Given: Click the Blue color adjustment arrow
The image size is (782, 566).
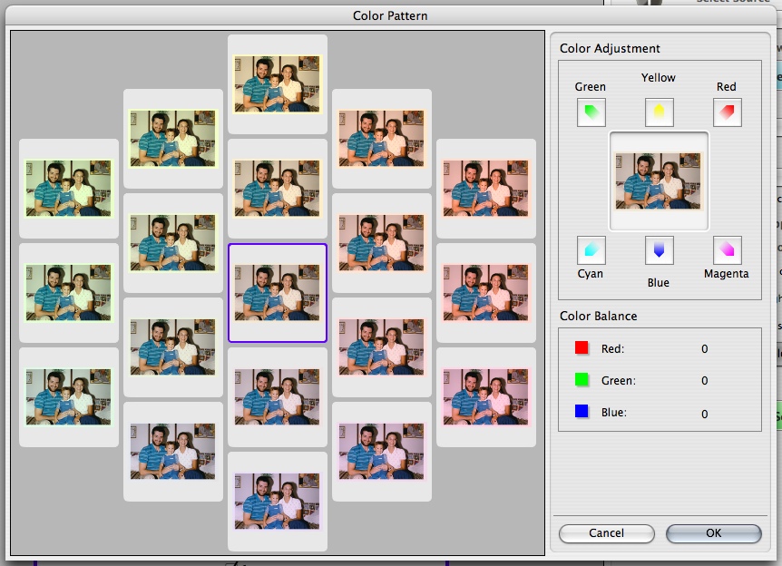Looking at the screenshot, I should pos(660,249).
